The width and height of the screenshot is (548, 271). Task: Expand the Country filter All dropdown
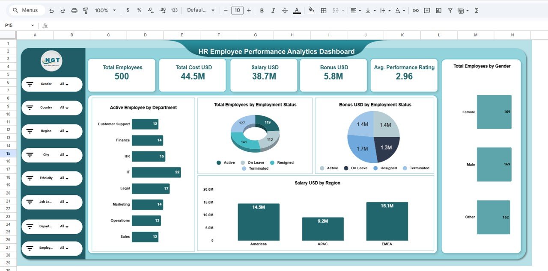pos(68,108)
